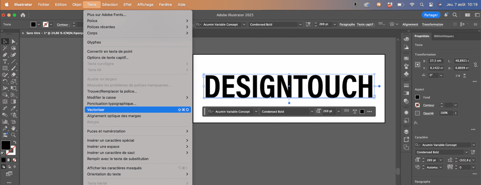
Task: Set paint mode to Gradient
Action: 9,160
